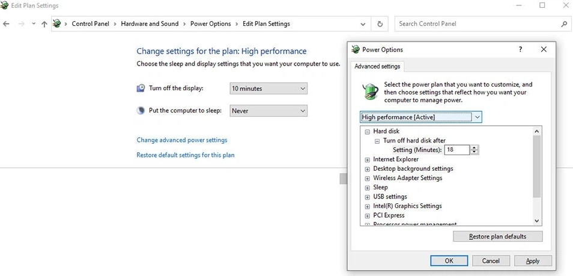Collapse the Hard disk tree node
The image size is (573, 276).
[x=367, y=132]
